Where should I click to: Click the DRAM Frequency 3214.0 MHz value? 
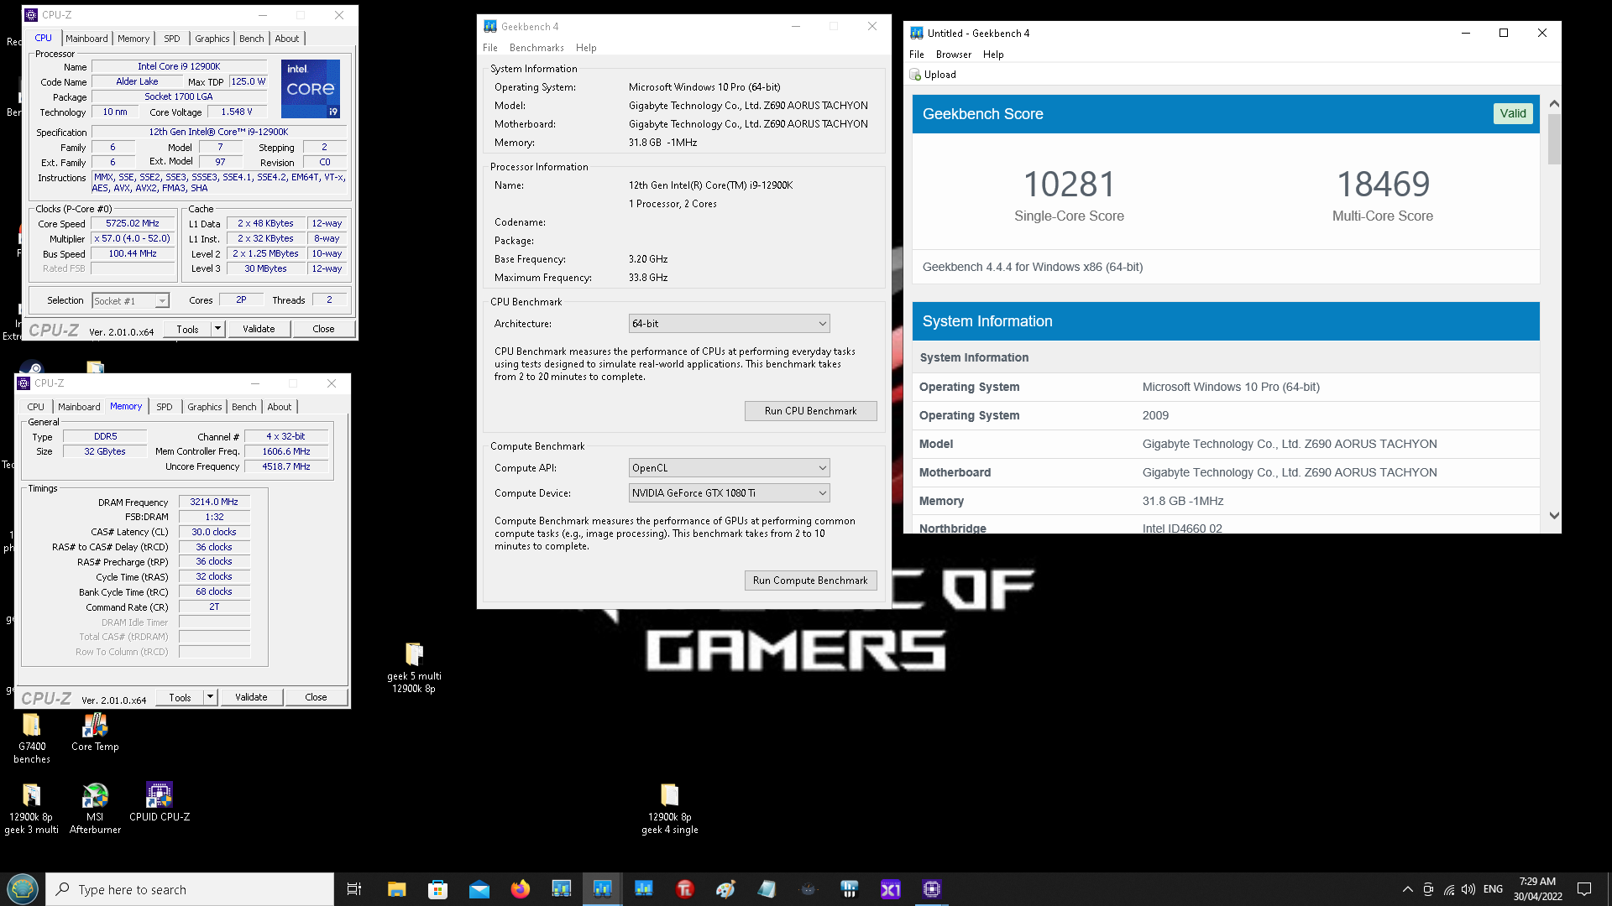[x=214, y=502]
